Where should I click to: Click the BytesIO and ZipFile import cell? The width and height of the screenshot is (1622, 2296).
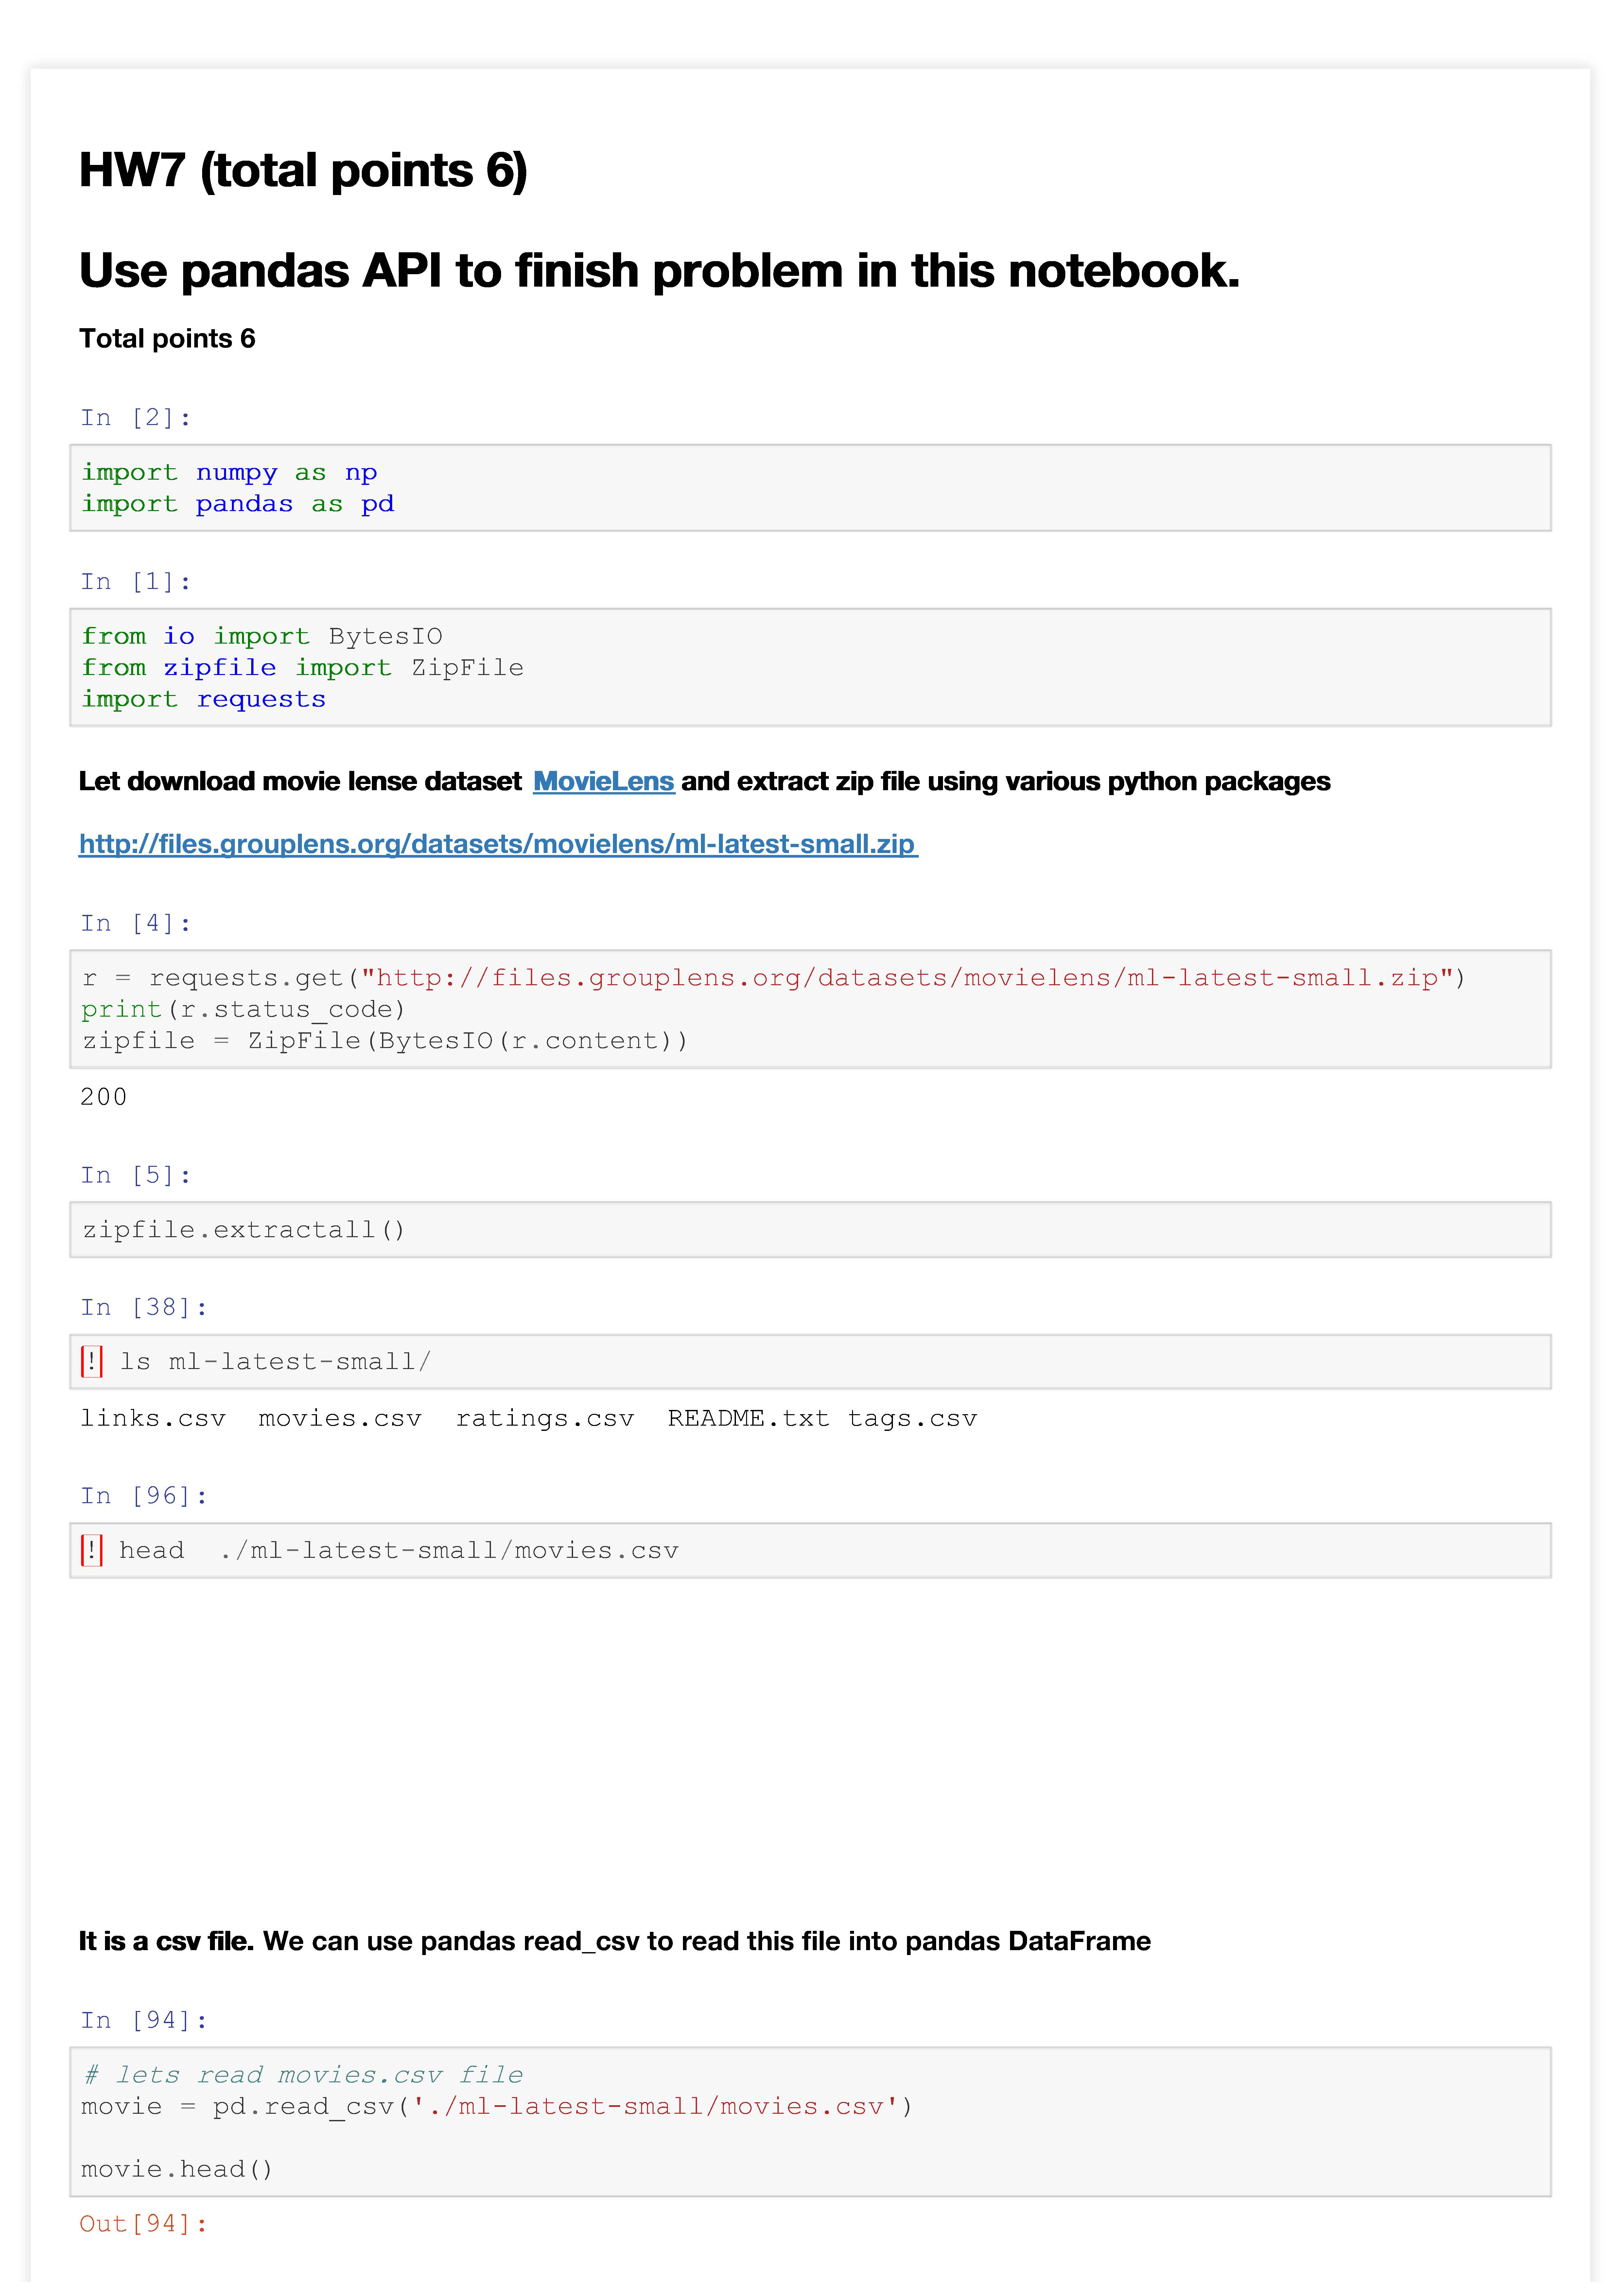tap(810, 667)
